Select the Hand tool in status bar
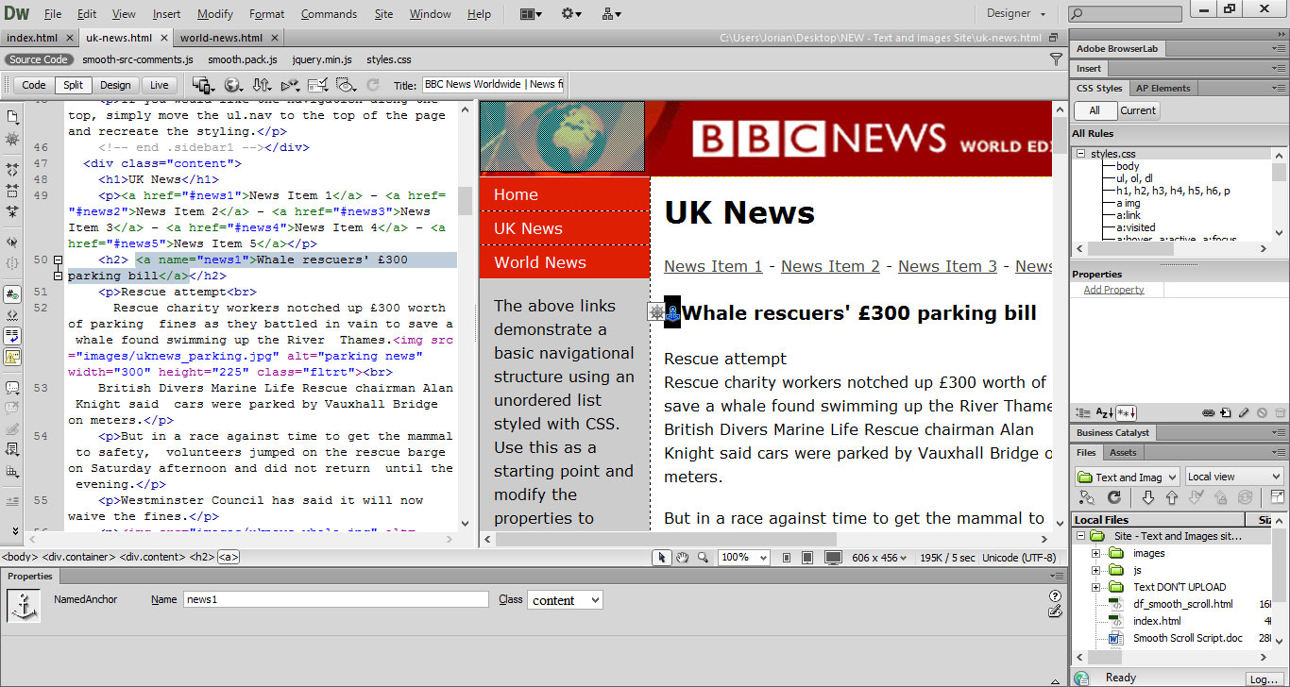The height and width of the screenshot is (687, 1290). pos(683,557)
